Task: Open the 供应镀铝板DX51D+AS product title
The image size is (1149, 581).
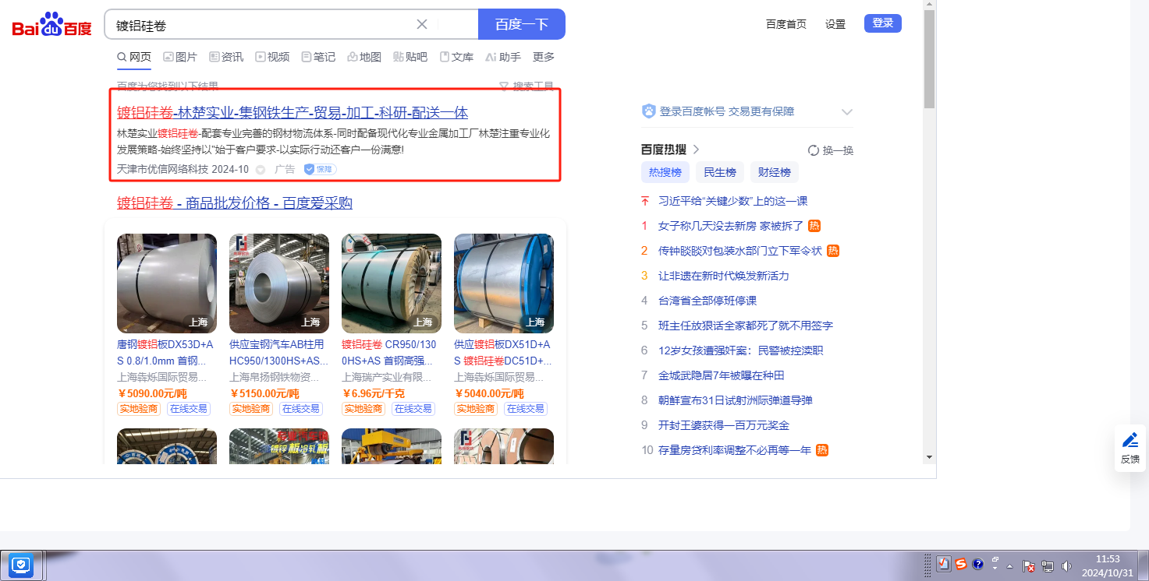Action: coord(504,353)
